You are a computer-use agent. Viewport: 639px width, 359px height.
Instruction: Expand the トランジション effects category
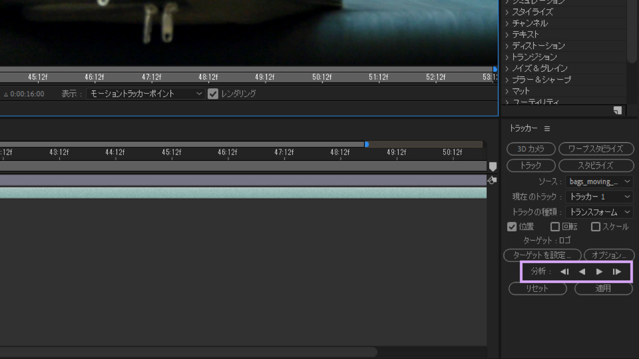pos(507,57)
